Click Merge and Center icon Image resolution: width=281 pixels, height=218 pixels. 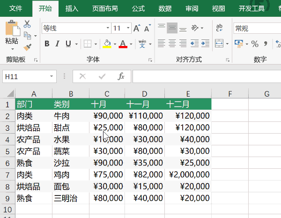(x=219, y=44)
